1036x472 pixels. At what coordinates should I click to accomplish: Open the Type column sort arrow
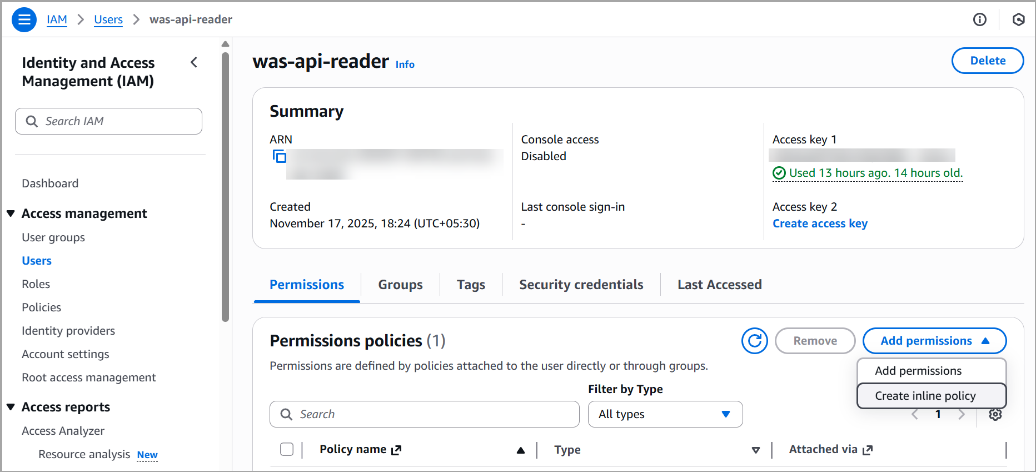pos(755,450)
